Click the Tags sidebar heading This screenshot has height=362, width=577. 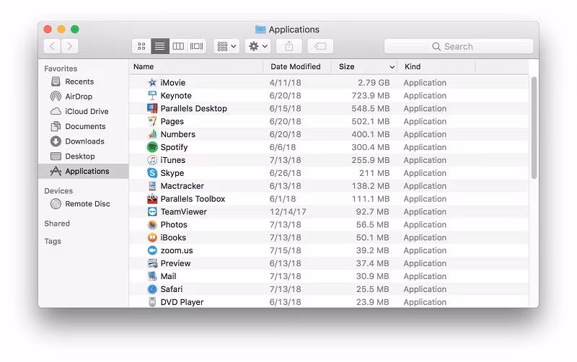tap(53, 242)
